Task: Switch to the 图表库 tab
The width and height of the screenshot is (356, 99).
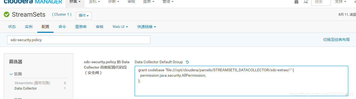Action: point(81,27)
